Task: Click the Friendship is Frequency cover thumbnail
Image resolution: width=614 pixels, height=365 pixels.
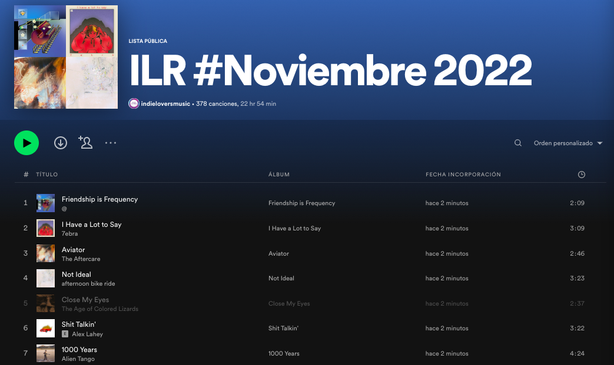Action: pos(45,203)
